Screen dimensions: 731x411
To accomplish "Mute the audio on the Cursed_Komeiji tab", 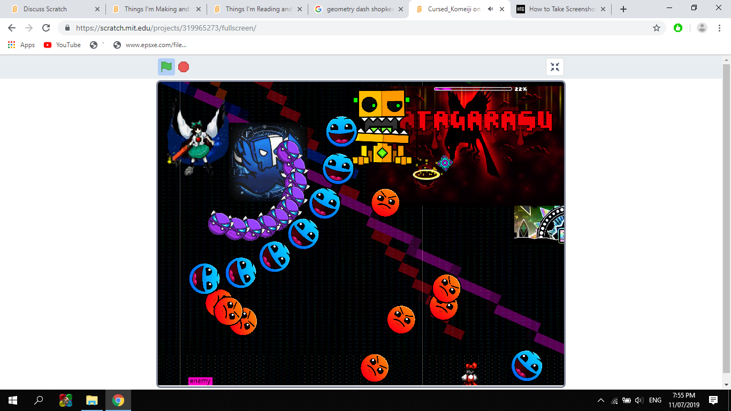I will pyautogui.click(x=491, y=9).
